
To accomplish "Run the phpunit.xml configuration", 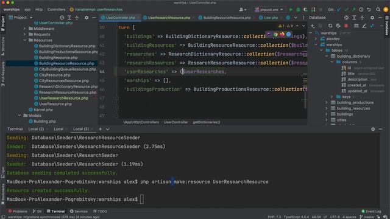I will 291,10.
